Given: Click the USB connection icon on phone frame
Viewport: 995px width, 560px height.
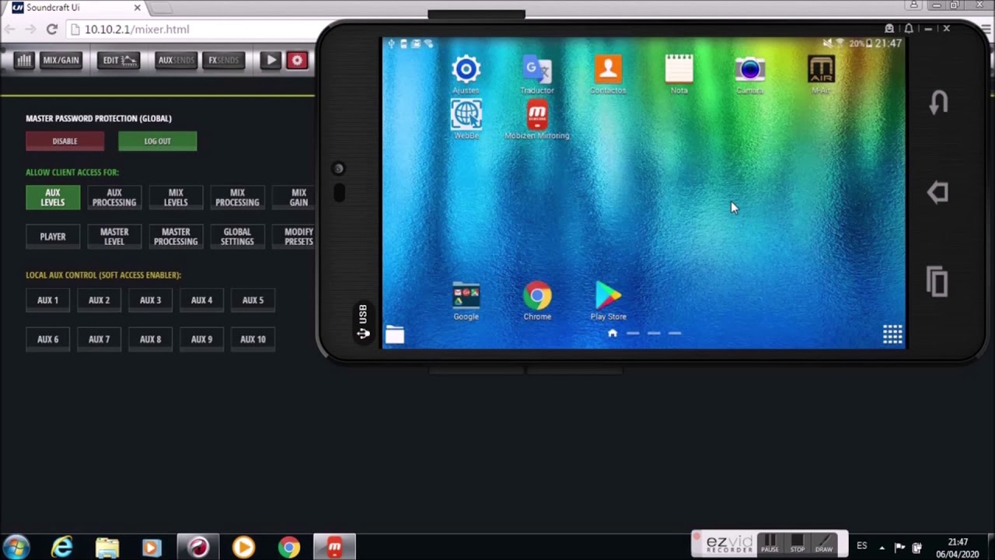Looking at the screenshot, I should click(363, 323).
